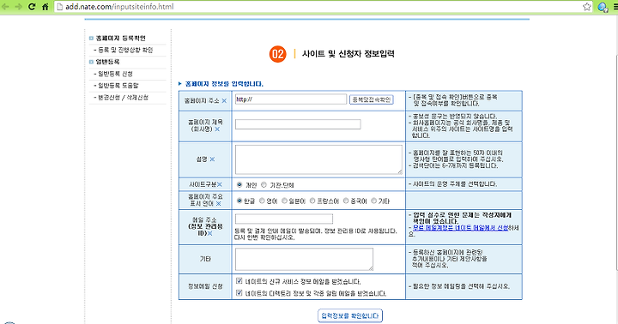Select the 한글 language radio button
The width and height of the screenshot is (618, 324).
click(x=239, y=201)
